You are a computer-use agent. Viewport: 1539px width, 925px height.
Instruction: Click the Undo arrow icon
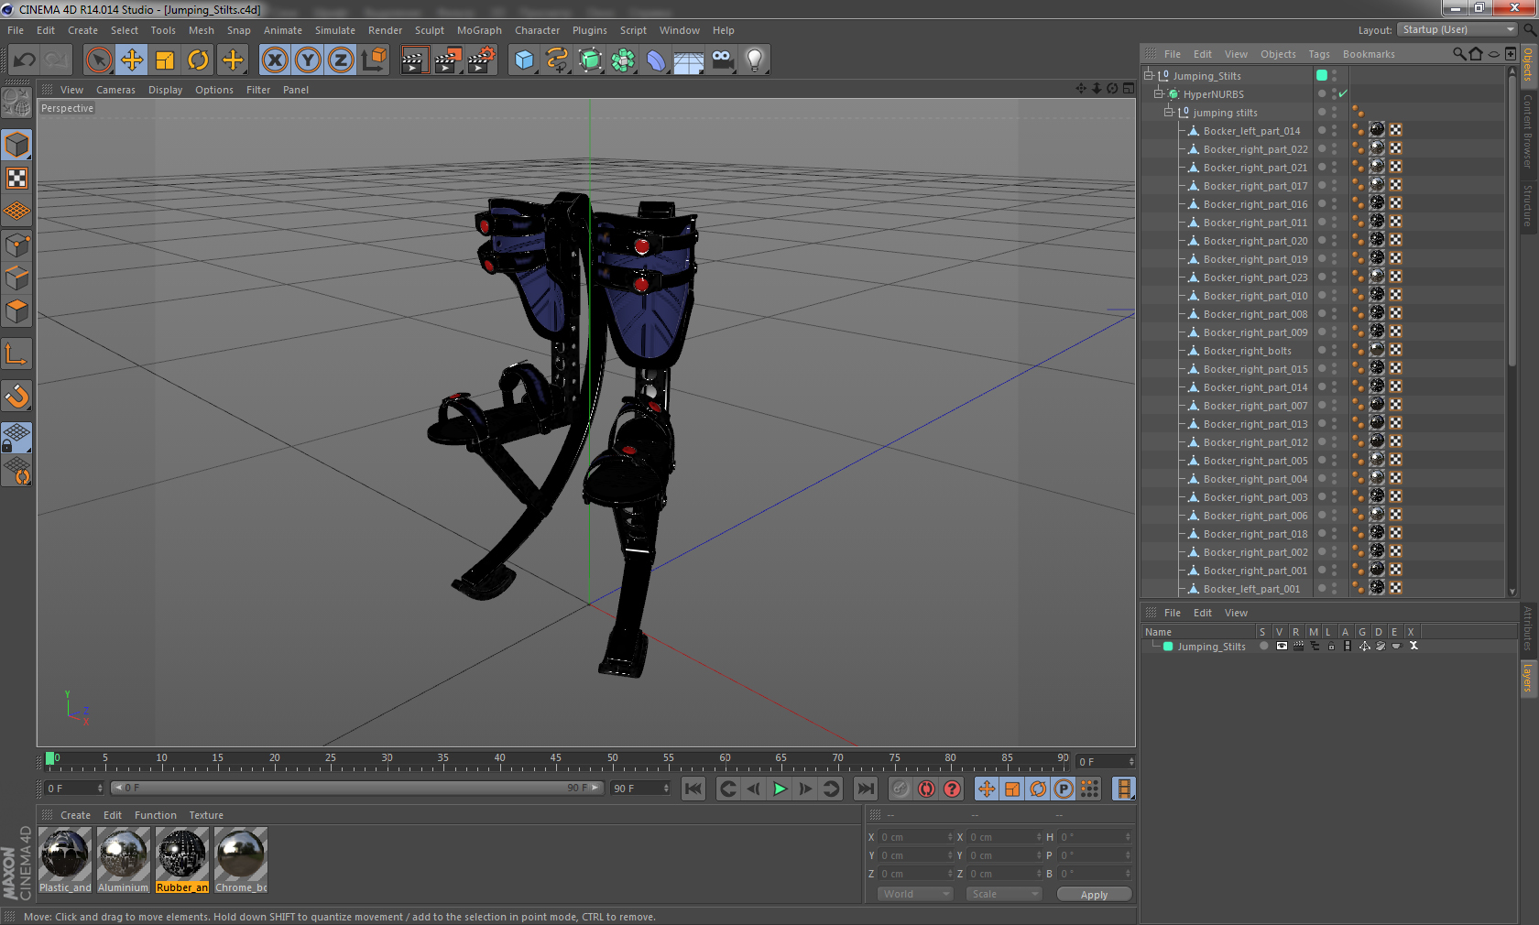pos(24,60)
